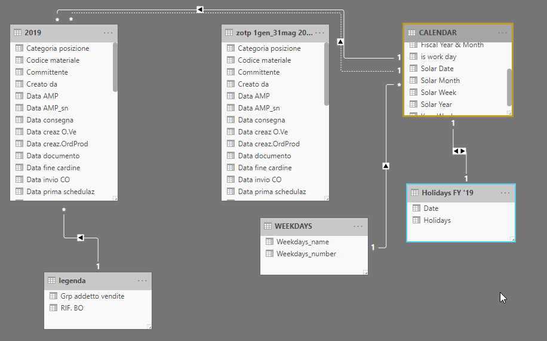
Task: Select 'Data creaz O.Ve' in the 2019 table
Action: point(51,132)
